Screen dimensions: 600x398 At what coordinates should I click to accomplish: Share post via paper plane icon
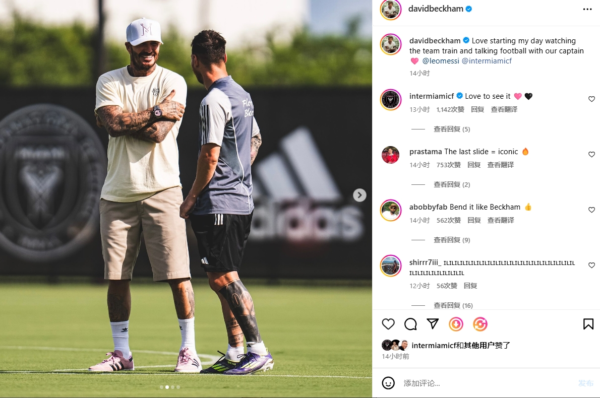click(433, 324)
